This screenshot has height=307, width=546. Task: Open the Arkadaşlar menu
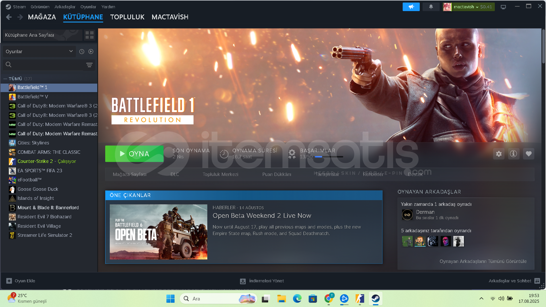(65, 7)
